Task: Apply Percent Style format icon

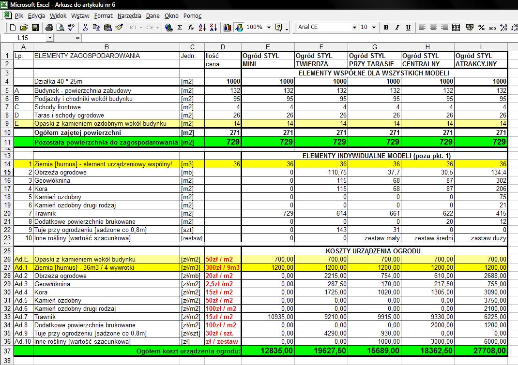Action: click(481, 28)
